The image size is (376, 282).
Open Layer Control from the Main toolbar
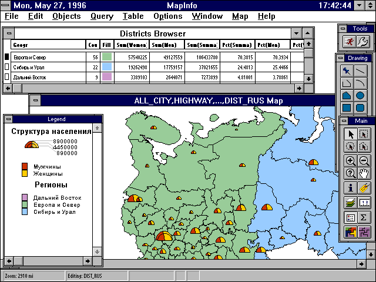pos(350,203)
